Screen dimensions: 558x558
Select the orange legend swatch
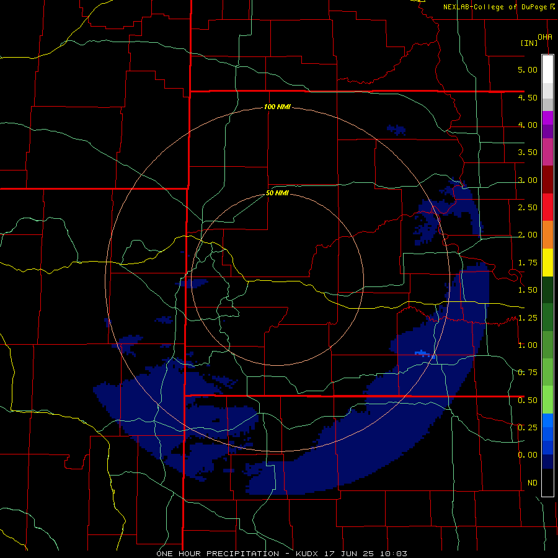pos(547,235)
